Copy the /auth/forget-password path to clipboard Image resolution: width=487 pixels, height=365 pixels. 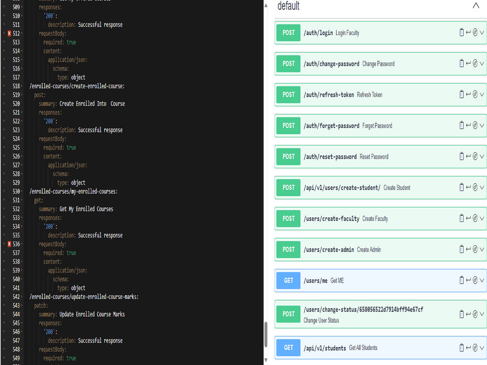[462, 126]
